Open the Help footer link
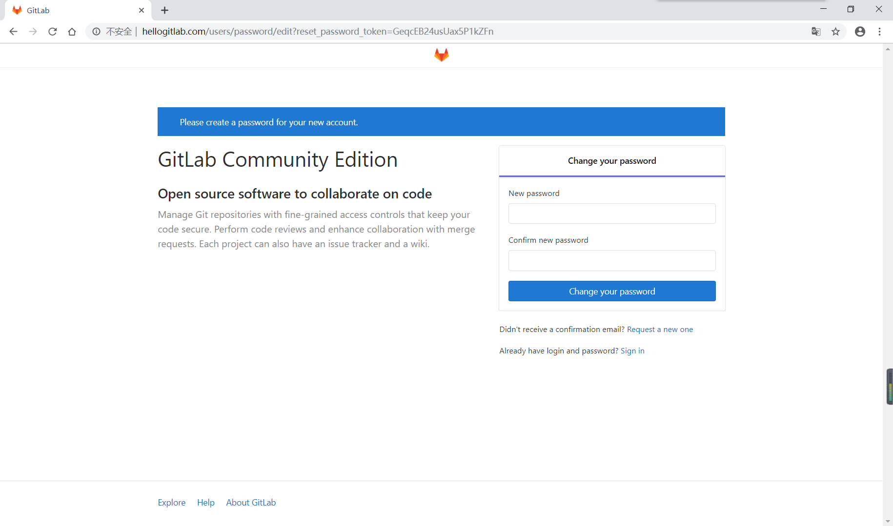Image resolution: width=893 pixels, height=526 pixels. 206,503
